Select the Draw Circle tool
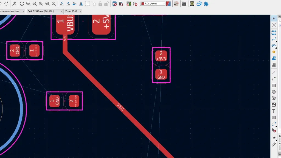Viewport: 281px width, 158px height. tap(274, 92)
